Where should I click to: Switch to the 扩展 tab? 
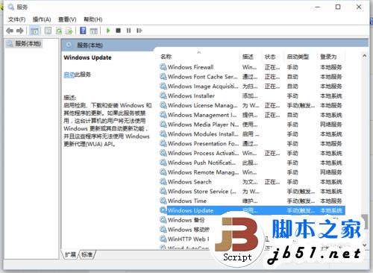(70, 254)
